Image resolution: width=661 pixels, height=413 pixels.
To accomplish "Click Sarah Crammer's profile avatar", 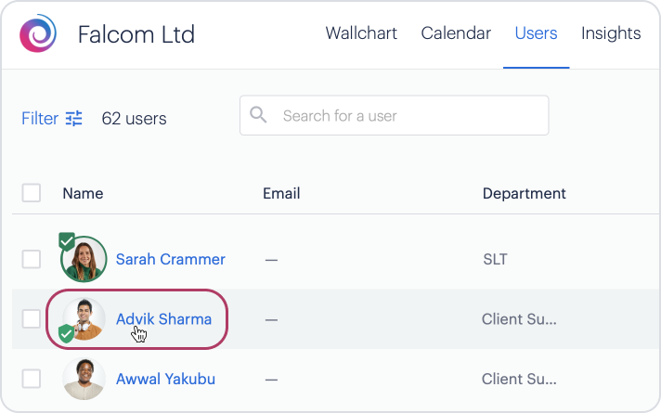I will click(x=84, y=259).
